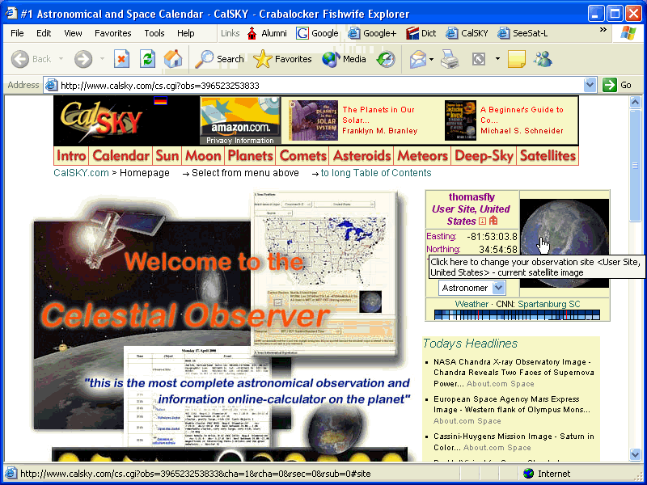The height and width of the screenshot is (485, 647).
Task: Open the Google+ link in Links bar
Action: point(372,33)
